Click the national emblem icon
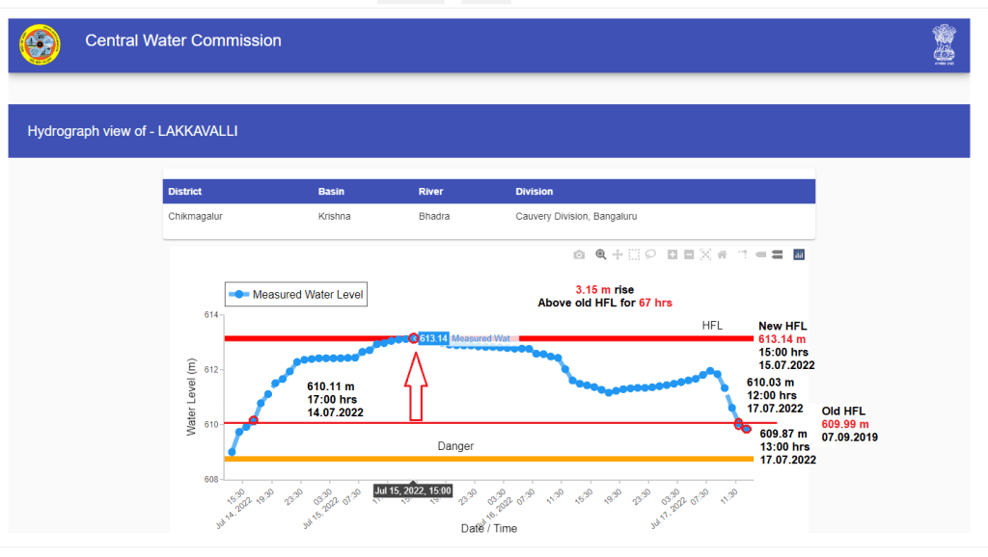 pos(943,43)
